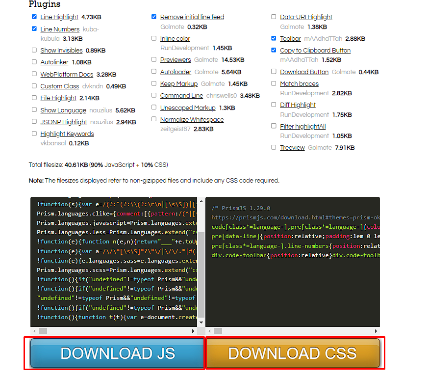
Task: Open the Custom Class link
Action: coord(59,86)
